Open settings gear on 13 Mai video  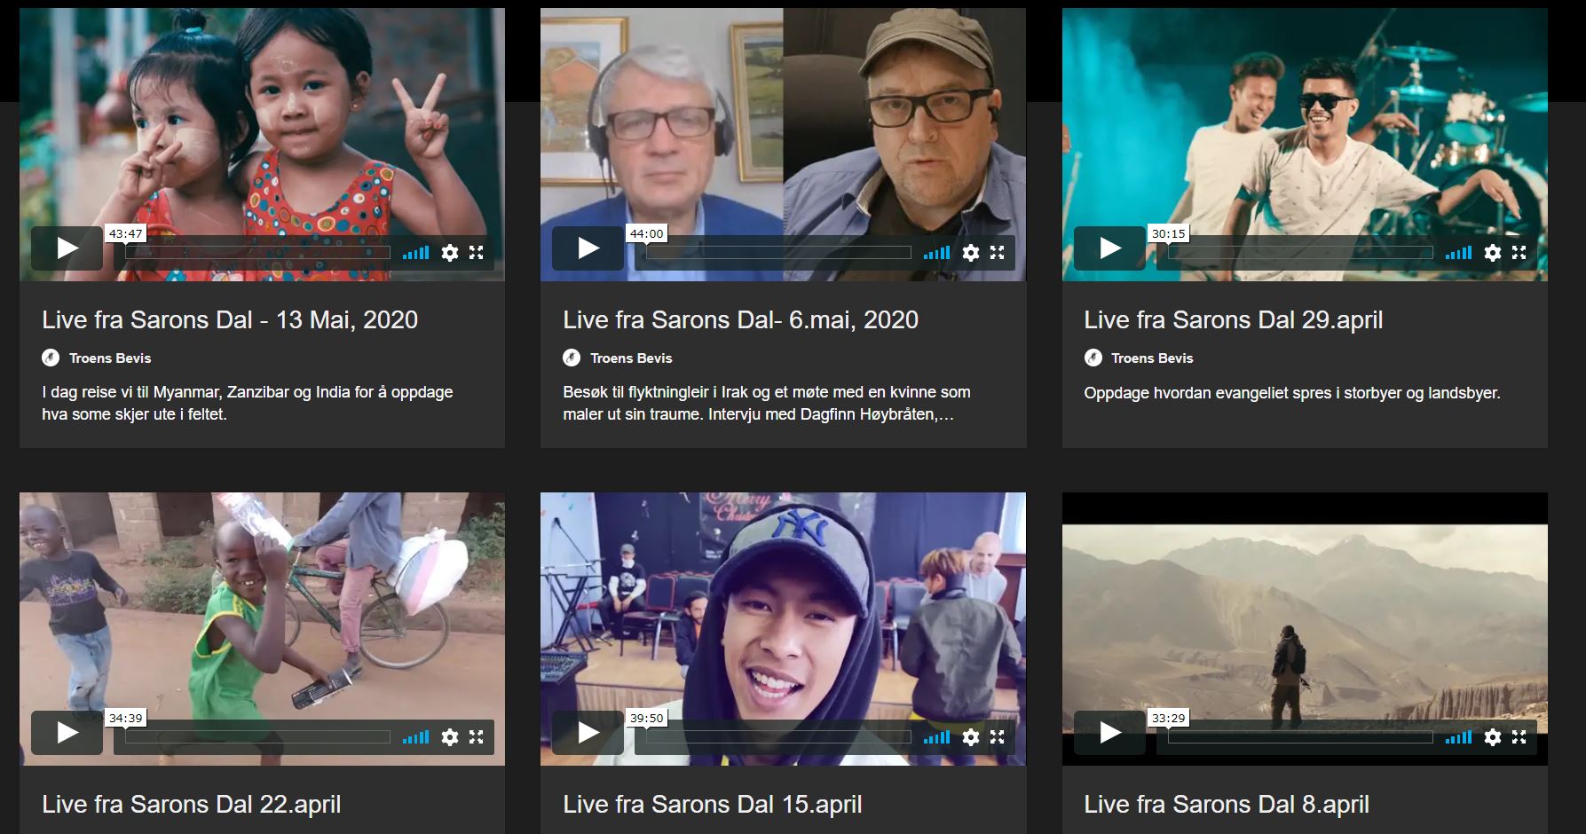click(450, 253)
